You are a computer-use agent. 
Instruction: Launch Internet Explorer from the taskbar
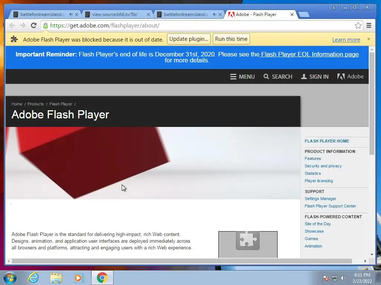33,278
